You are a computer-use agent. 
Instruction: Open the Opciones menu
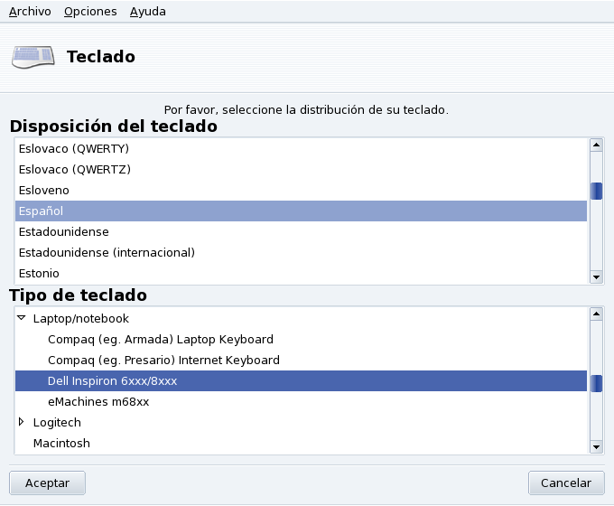[x=90, y=12]
